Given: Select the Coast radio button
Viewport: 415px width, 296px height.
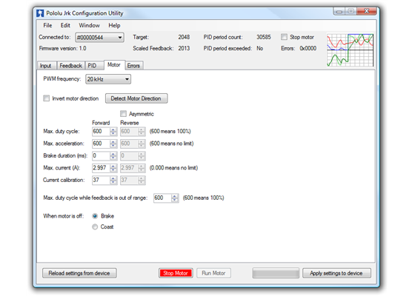Looking at the screenshot, I should click(95, 226).
